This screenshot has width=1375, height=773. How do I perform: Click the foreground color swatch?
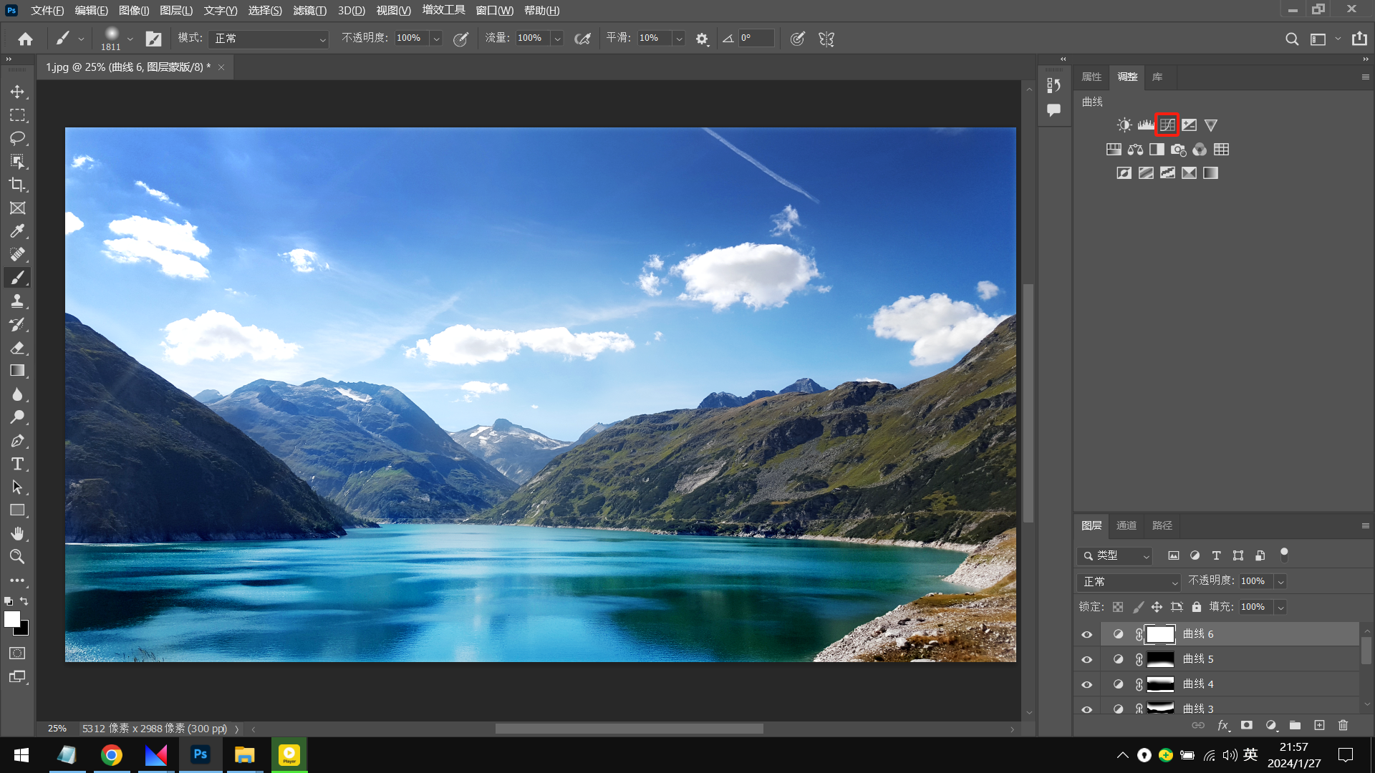pyautogui.click(x=12, y=620)
